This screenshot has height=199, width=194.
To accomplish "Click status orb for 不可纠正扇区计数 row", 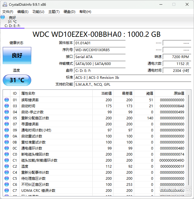I will [7, 184].
